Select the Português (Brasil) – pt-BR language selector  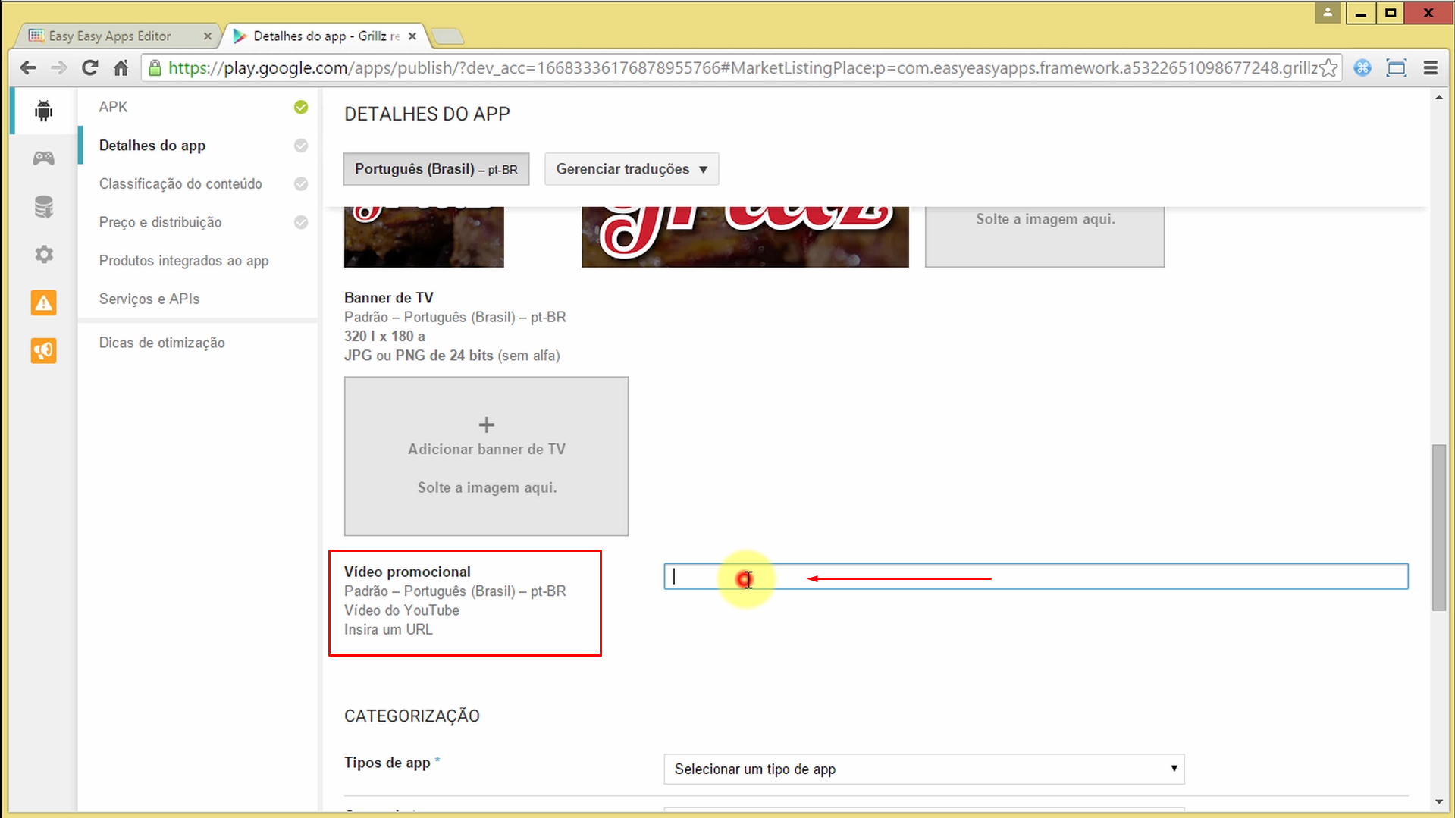[435, 168]
